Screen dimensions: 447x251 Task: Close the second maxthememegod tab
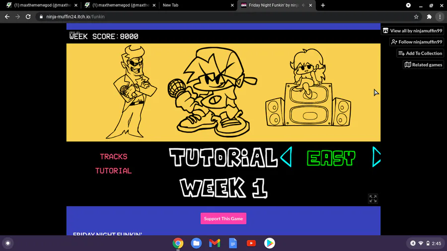(154, 5)
